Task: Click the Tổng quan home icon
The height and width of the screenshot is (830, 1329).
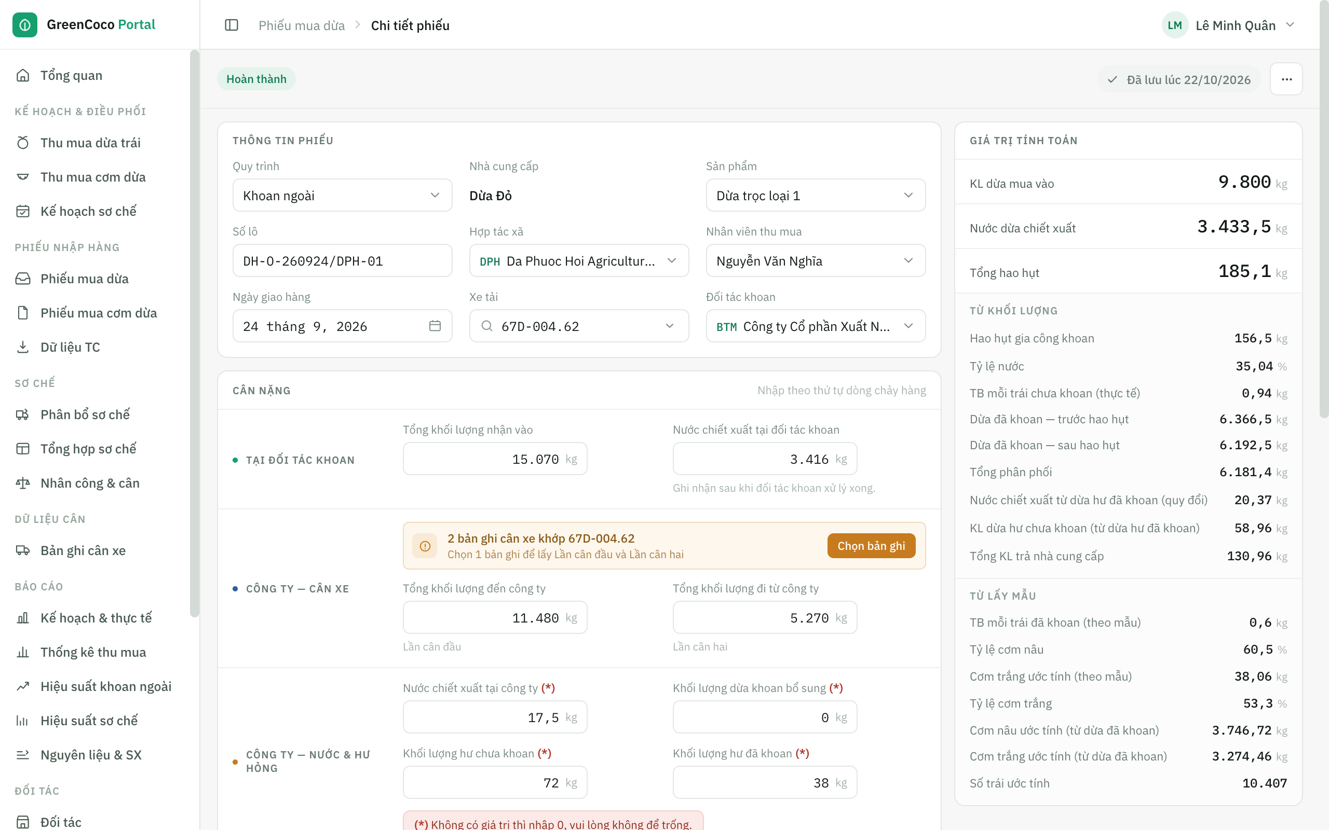Action: (x=22, y=75)
